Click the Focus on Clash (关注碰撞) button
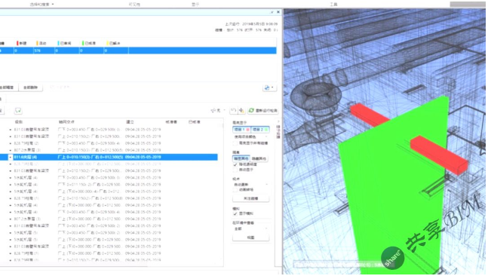 coord(251,198)
